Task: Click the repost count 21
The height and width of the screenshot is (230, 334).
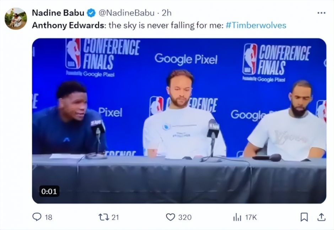Action: 115,217
